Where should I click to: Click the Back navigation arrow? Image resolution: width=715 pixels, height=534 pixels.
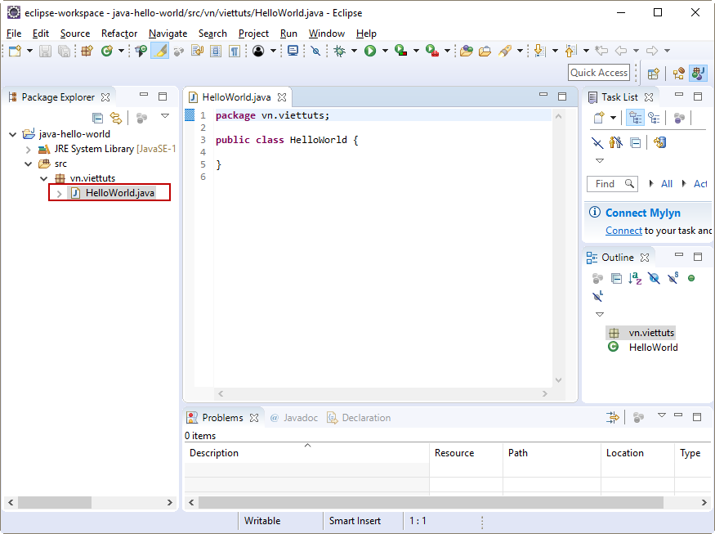[x=620, y=51]
